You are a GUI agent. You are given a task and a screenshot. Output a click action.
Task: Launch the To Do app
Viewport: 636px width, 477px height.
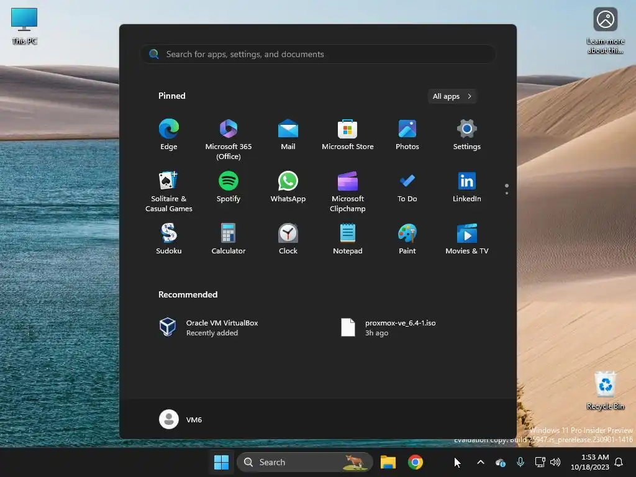407,187
